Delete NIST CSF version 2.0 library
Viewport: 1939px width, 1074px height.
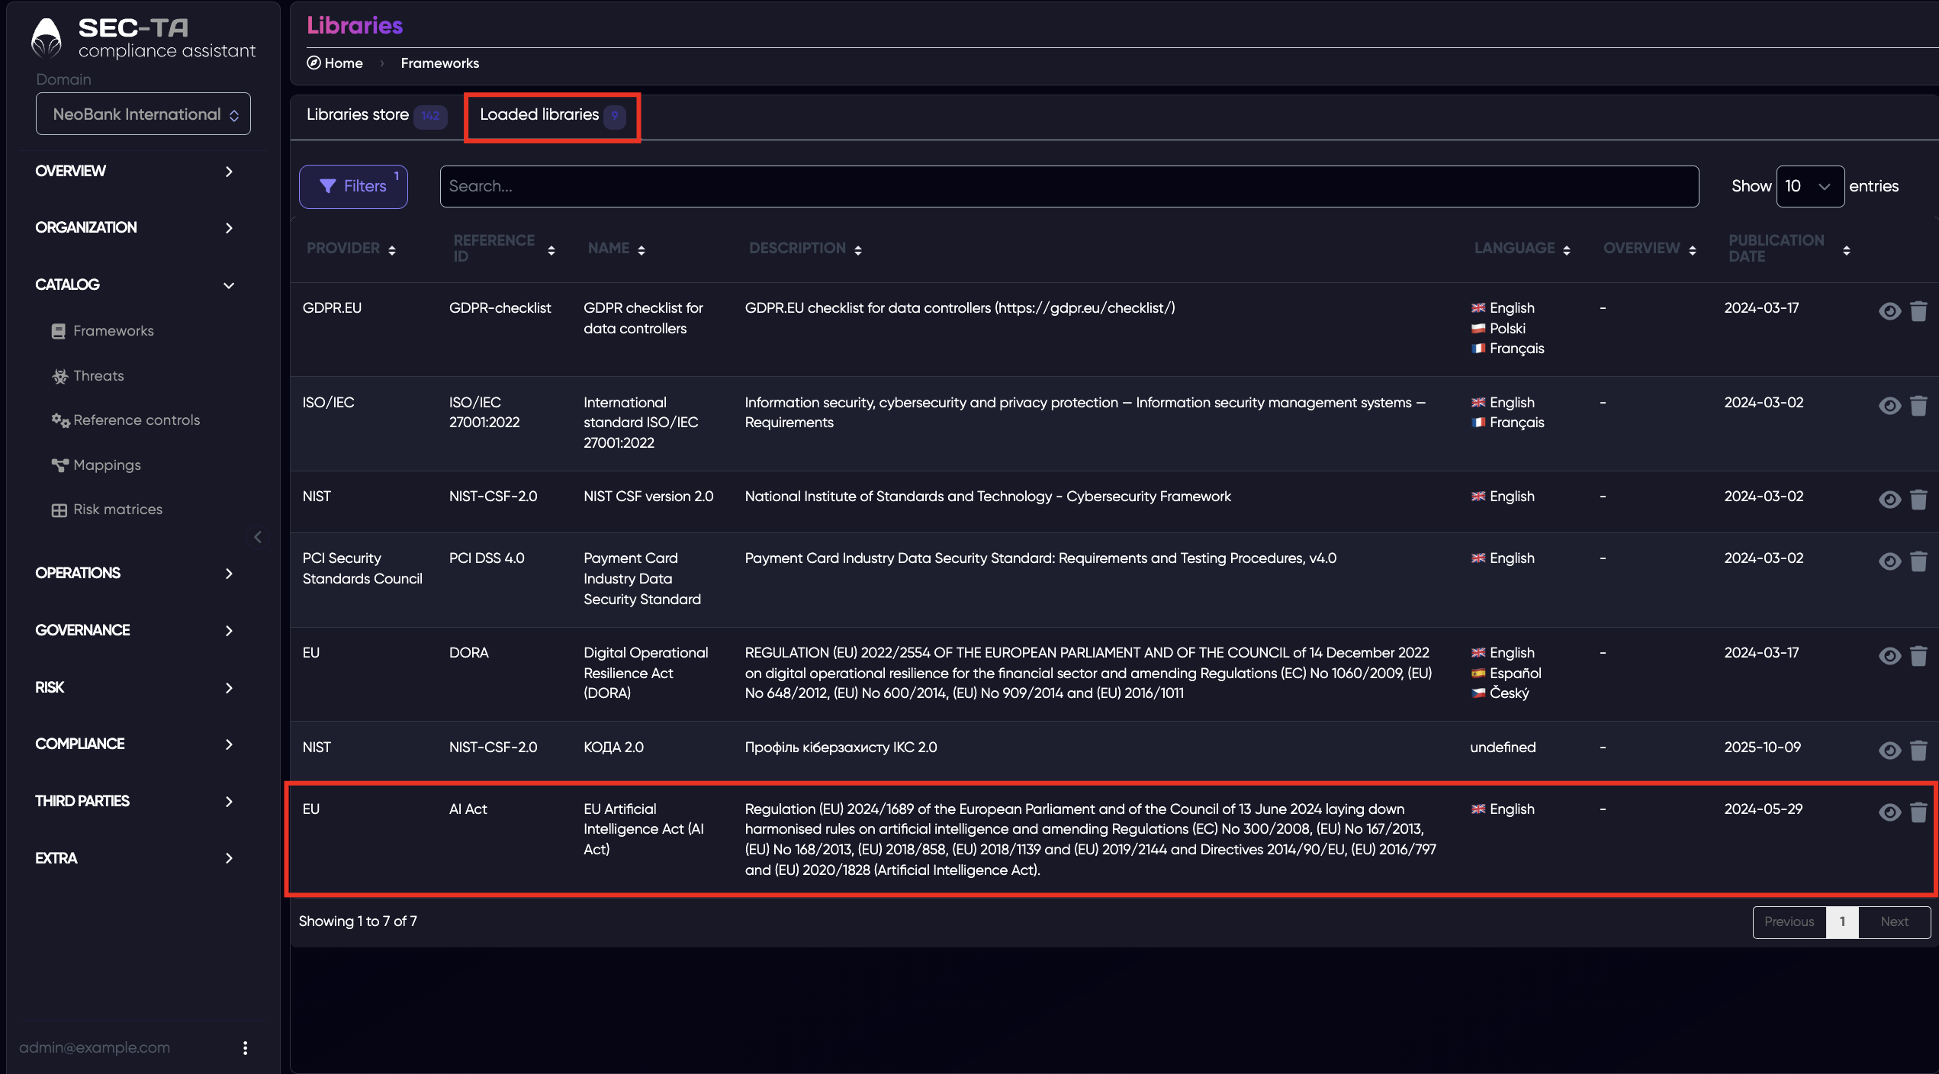pos(1918,499)
